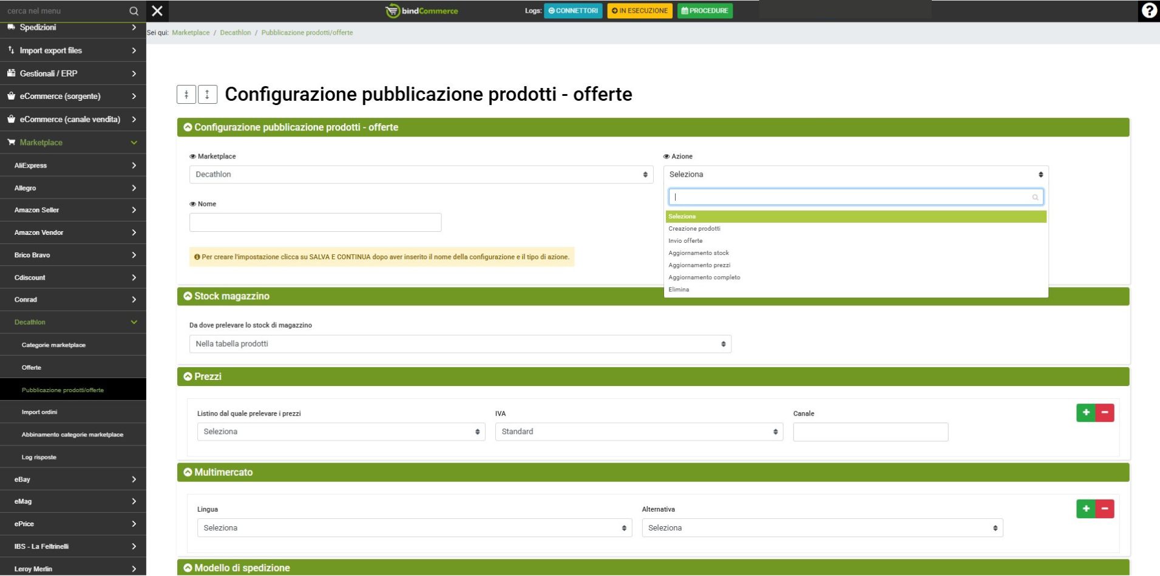Click green plus button in Prezzi section
This screenshot has height=576, width=1160.
click(1085, 413)
